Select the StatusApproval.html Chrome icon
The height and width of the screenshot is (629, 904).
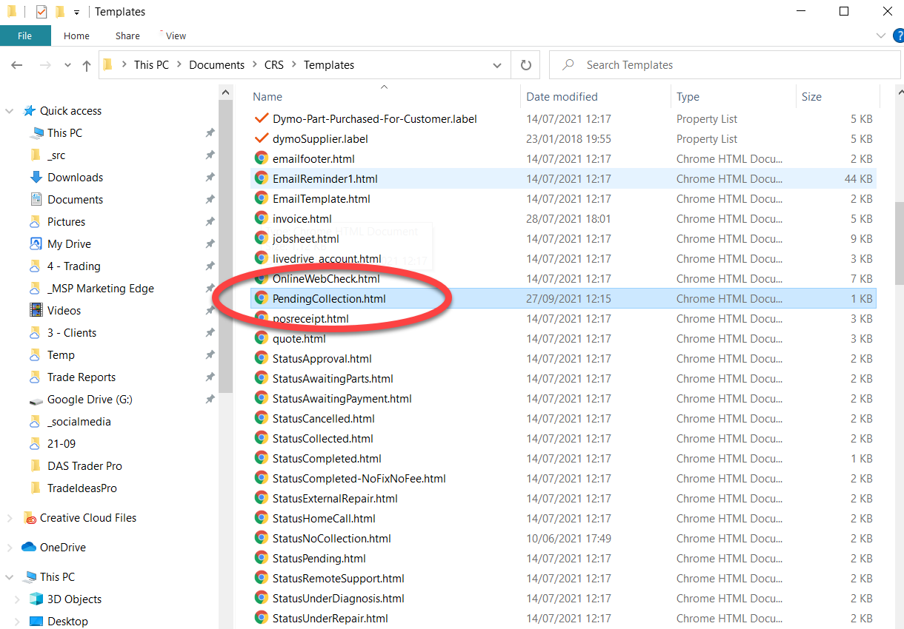coord(261,358)
